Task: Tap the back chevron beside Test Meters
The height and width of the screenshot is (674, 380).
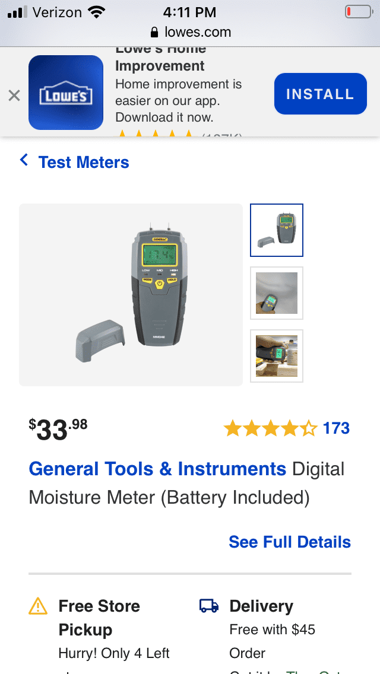Action: [24, 161]
